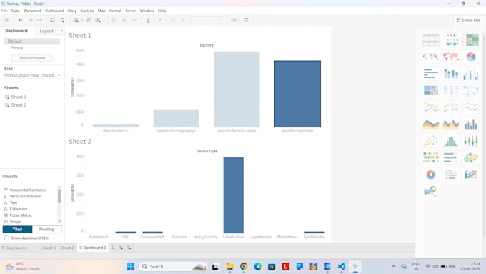486x274 pixels.
Task: Select the Gantt chart in Show Me
Action: (431, 157)
